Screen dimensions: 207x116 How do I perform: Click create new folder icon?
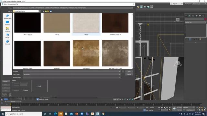pyautogui.click(x=48, y=11)
